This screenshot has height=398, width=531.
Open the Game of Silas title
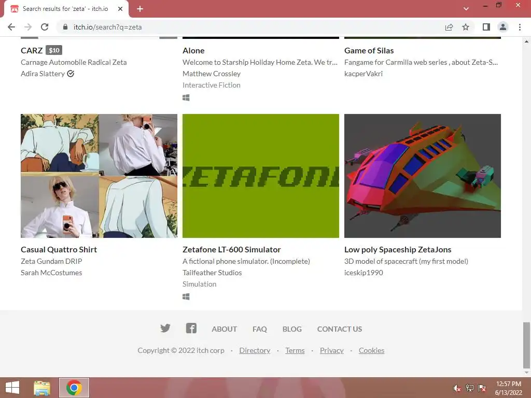(369, 50)
